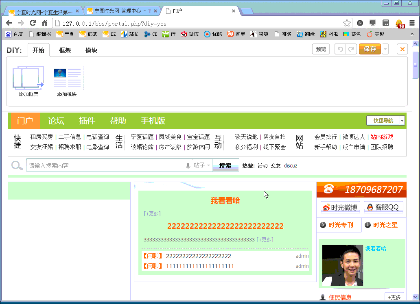Open extension icon with 16 badge
Viewport: 420px width, 304px height.
[400, 24]
